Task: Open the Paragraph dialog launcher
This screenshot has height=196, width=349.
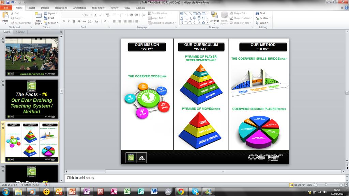Action: point(176,27)
